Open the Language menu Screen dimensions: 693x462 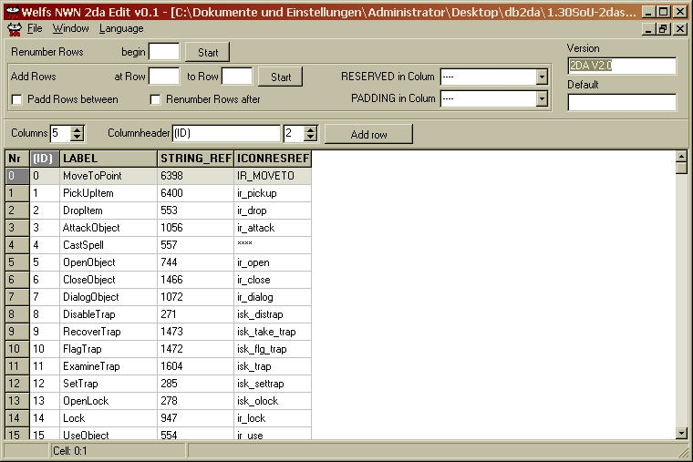pyautogui.click(x=121, y=28)
